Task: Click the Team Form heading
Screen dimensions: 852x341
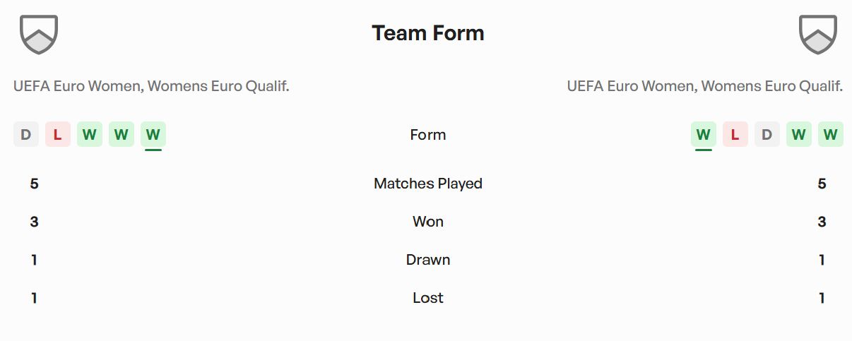Action: coord(428,33)
